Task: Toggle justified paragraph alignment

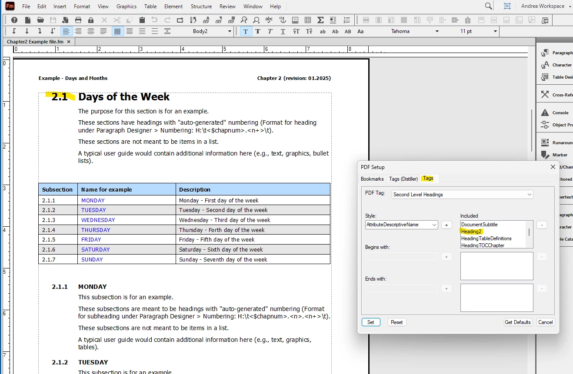Action: (103, 31)
